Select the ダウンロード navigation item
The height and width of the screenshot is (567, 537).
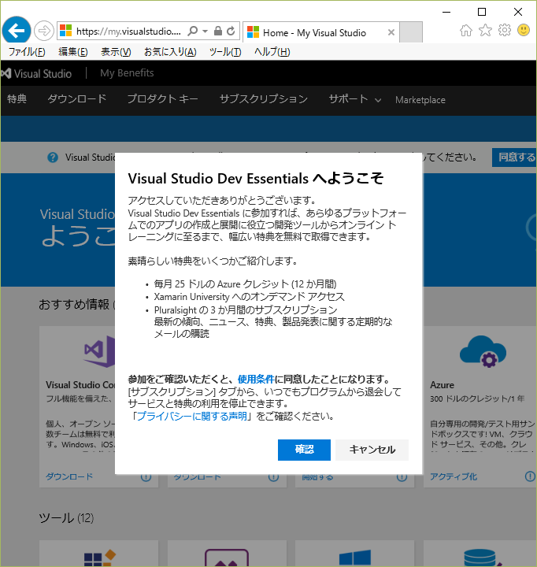tap(77, 98)
